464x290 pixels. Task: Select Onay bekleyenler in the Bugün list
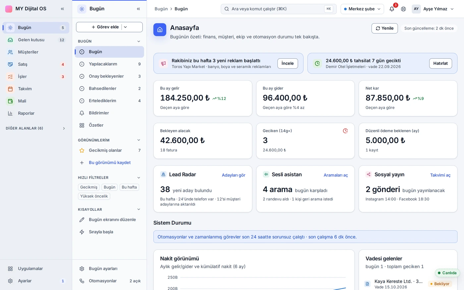(x=109, y=76)
